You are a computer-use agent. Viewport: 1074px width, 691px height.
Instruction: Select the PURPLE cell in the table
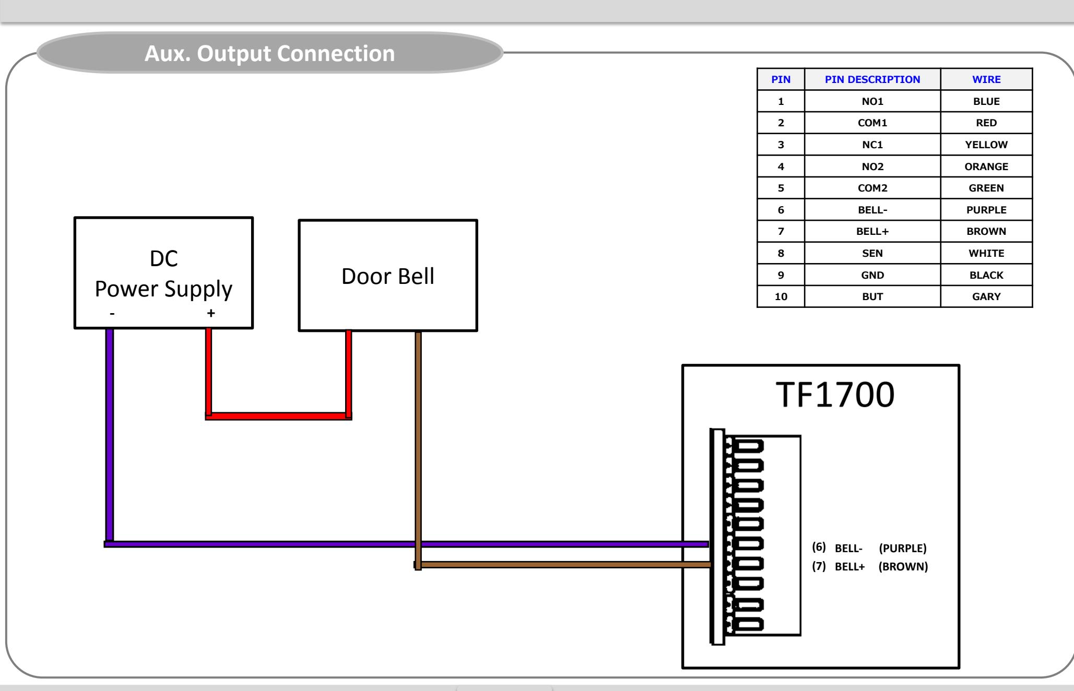(986, 210)
